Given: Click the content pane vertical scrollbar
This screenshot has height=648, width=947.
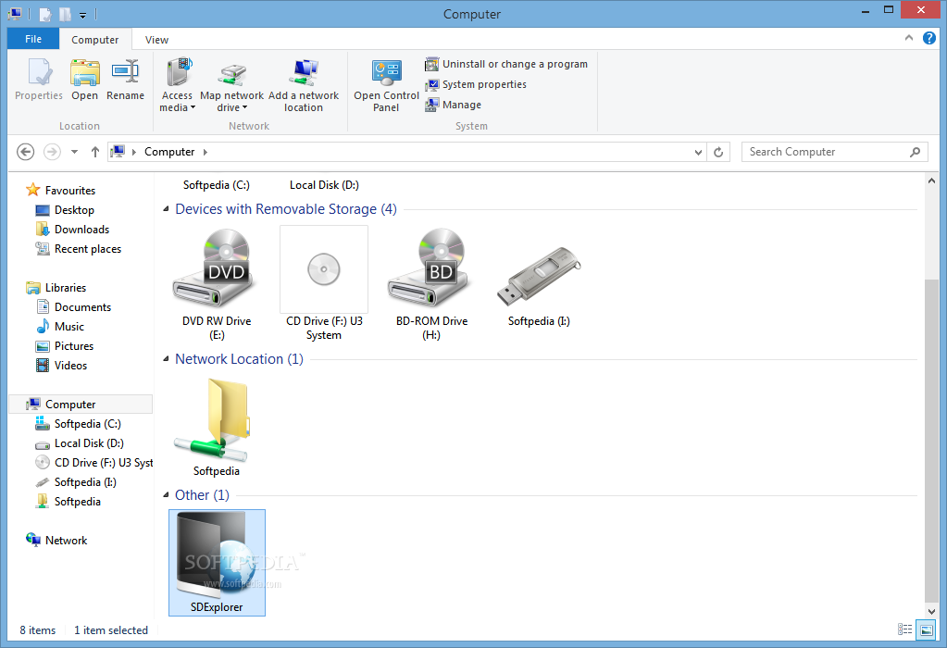Looking at the screenshot, I should [x=931, y=441].
